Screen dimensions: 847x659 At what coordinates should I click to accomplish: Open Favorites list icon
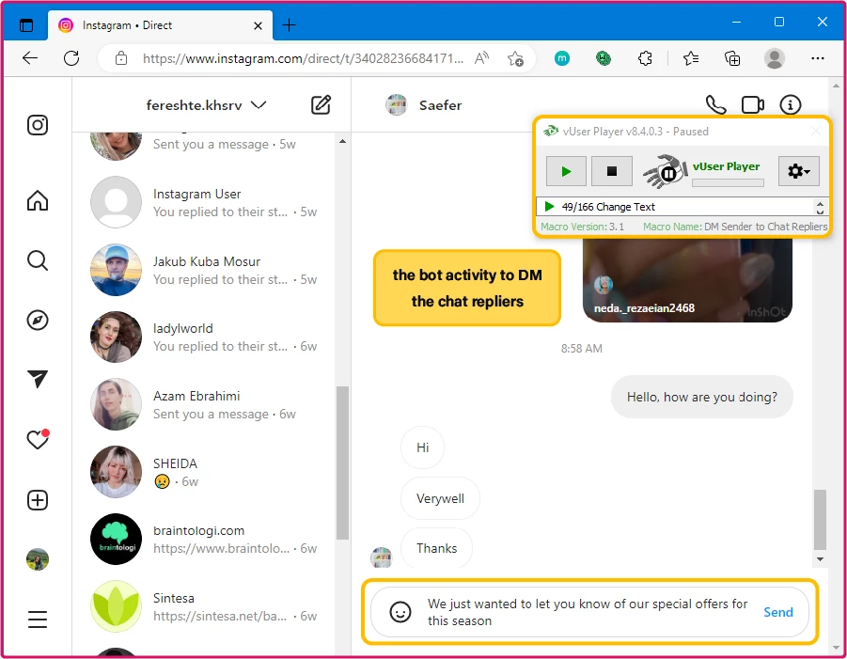[691, 57]
